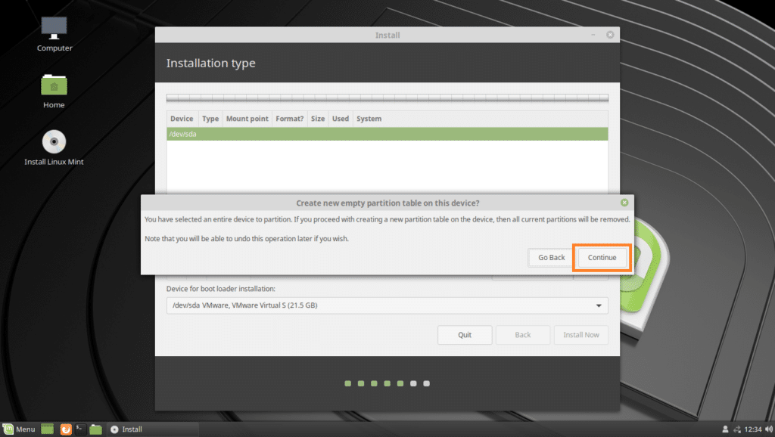Click the network icon in the system tray
Screen dimensions: 775x437
pyautogui.click(x=737, y=429)
